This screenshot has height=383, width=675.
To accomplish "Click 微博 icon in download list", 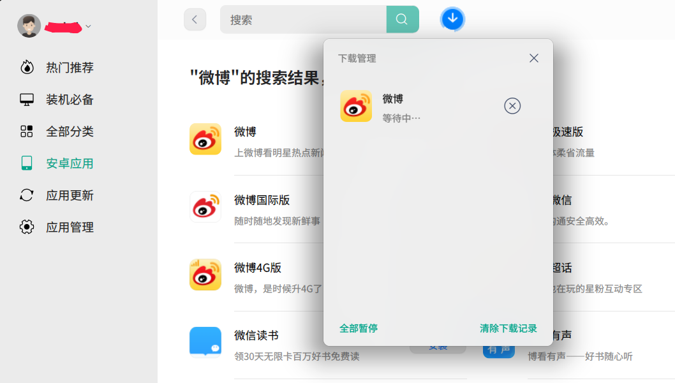I will pos(356,106).
